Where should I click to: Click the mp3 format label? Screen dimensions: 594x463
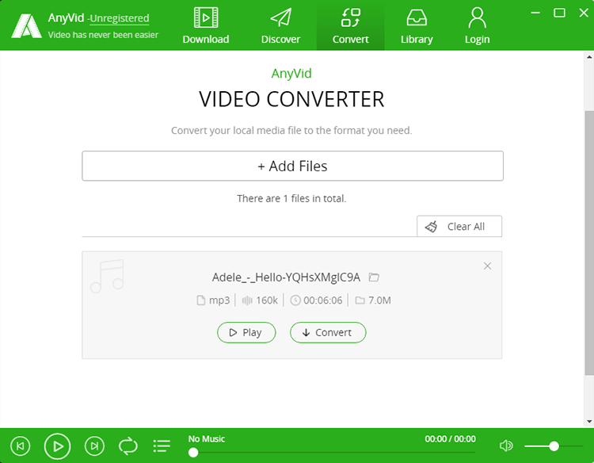pyautogui.click(x=219, y=300)
